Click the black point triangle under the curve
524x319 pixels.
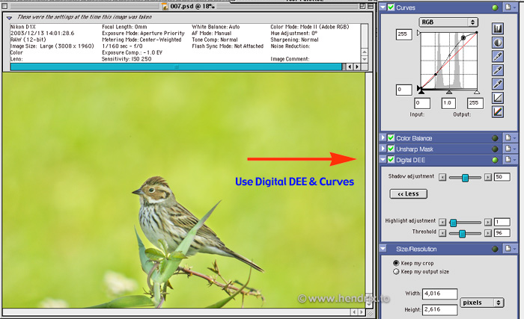pyautogui.click(x=421, y=90)
